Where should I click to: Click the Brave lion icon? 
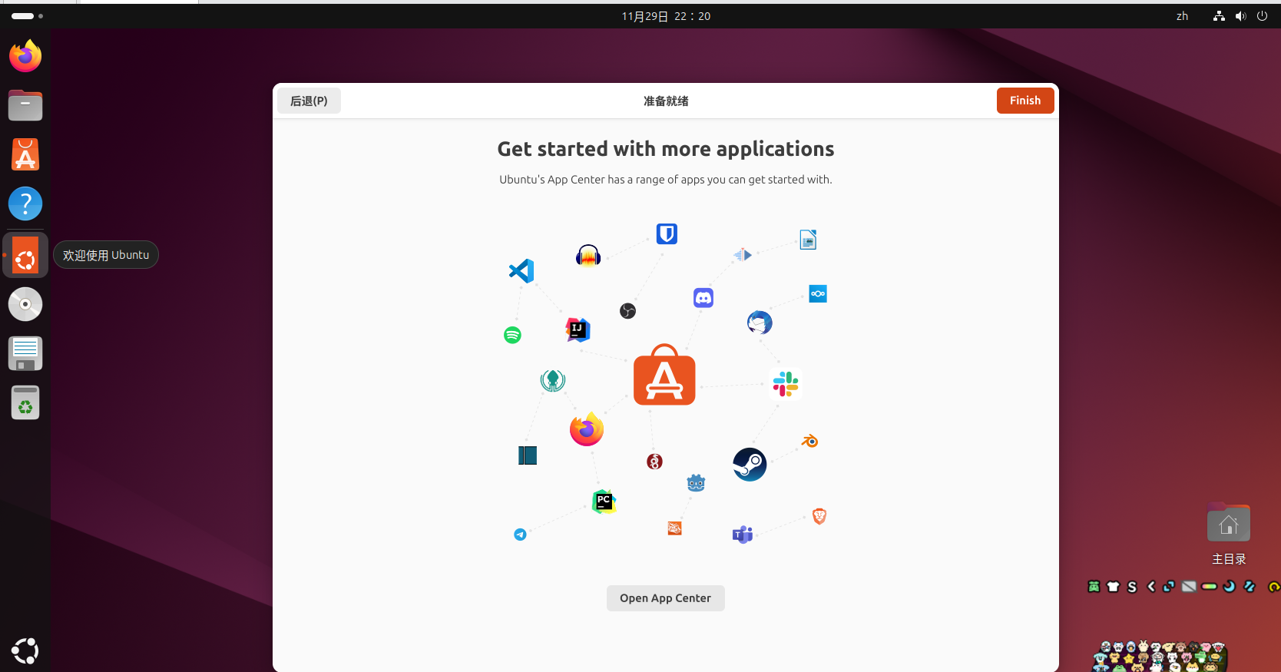pos(819,516)
